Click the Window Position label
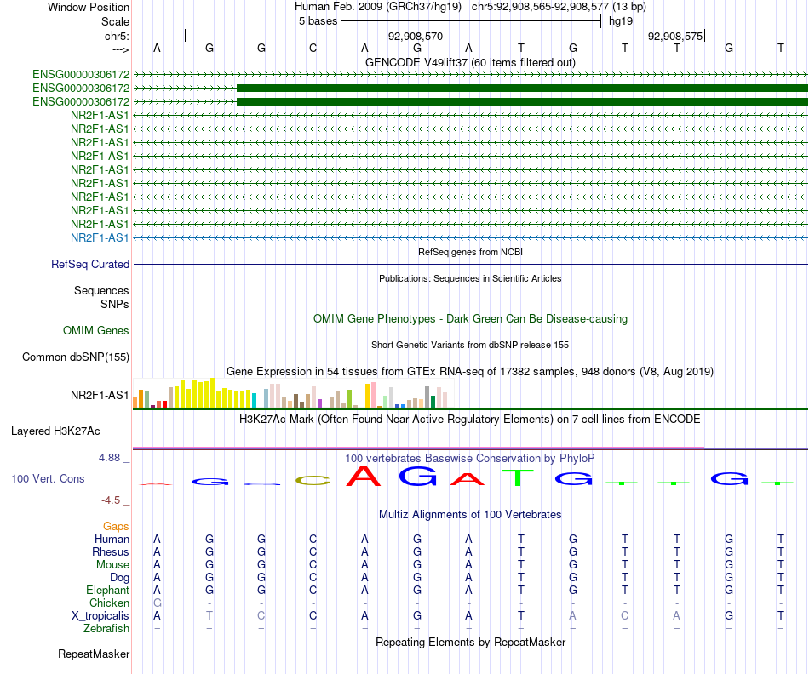 89,7
